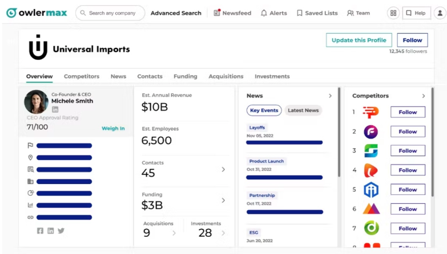Click the magnifier icon in search box
The height and width of the screenshot is (254, 447).
[83, 13]
